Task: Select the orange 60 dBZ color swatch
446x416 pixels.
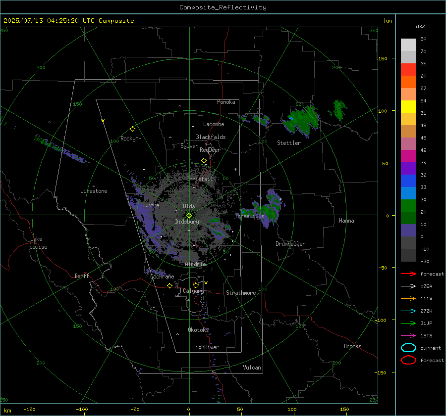Action: point(408,82)
